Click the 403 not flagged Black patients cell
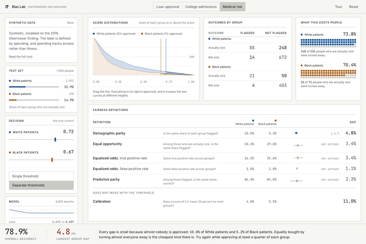Screen dimensions: 366x244 pyautogui.click(x=282, y=85)
